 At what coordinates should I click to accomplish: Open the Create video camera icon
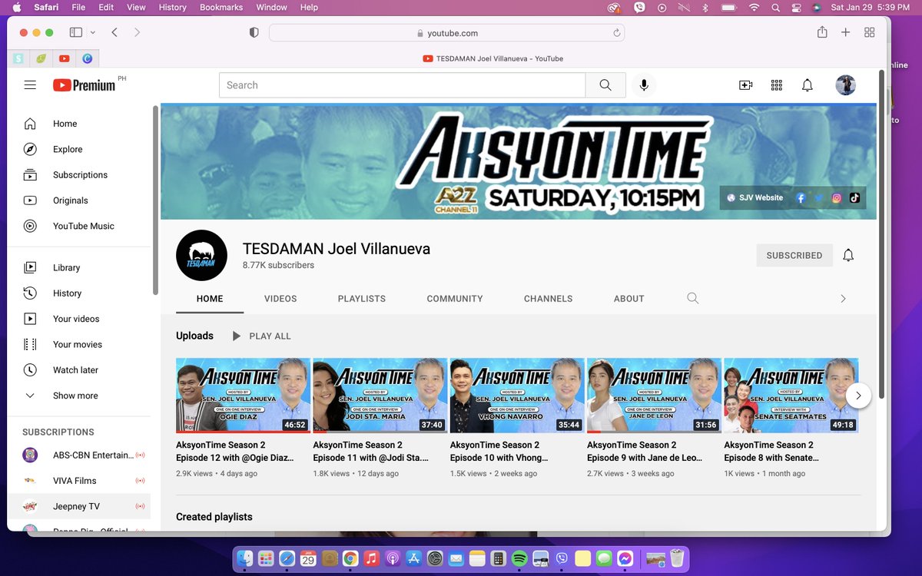click(745, 85)
